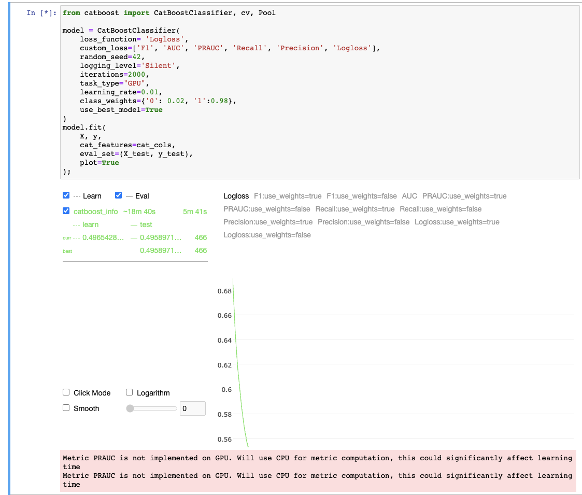
Task: Click the smoothing value input field
Action: 192,408
